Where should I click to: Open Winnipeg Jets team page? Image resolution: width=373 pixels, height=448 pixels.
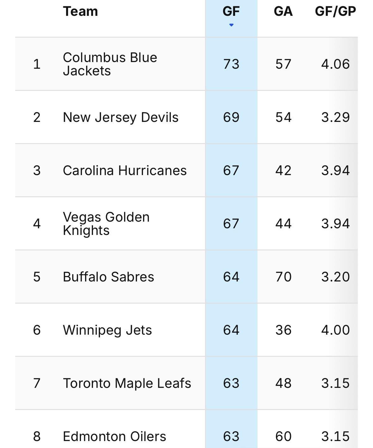pos(107,330)
